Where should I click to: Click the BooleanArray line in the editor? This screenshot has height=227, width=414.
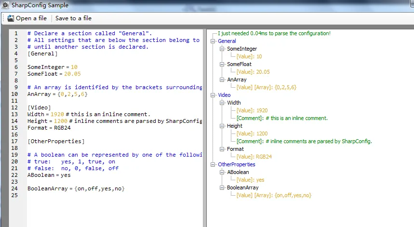click(76, 188)
